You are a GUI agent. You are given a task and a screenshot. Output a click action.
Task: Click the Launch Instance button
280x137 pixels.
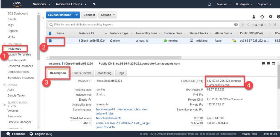pos(60,15)
